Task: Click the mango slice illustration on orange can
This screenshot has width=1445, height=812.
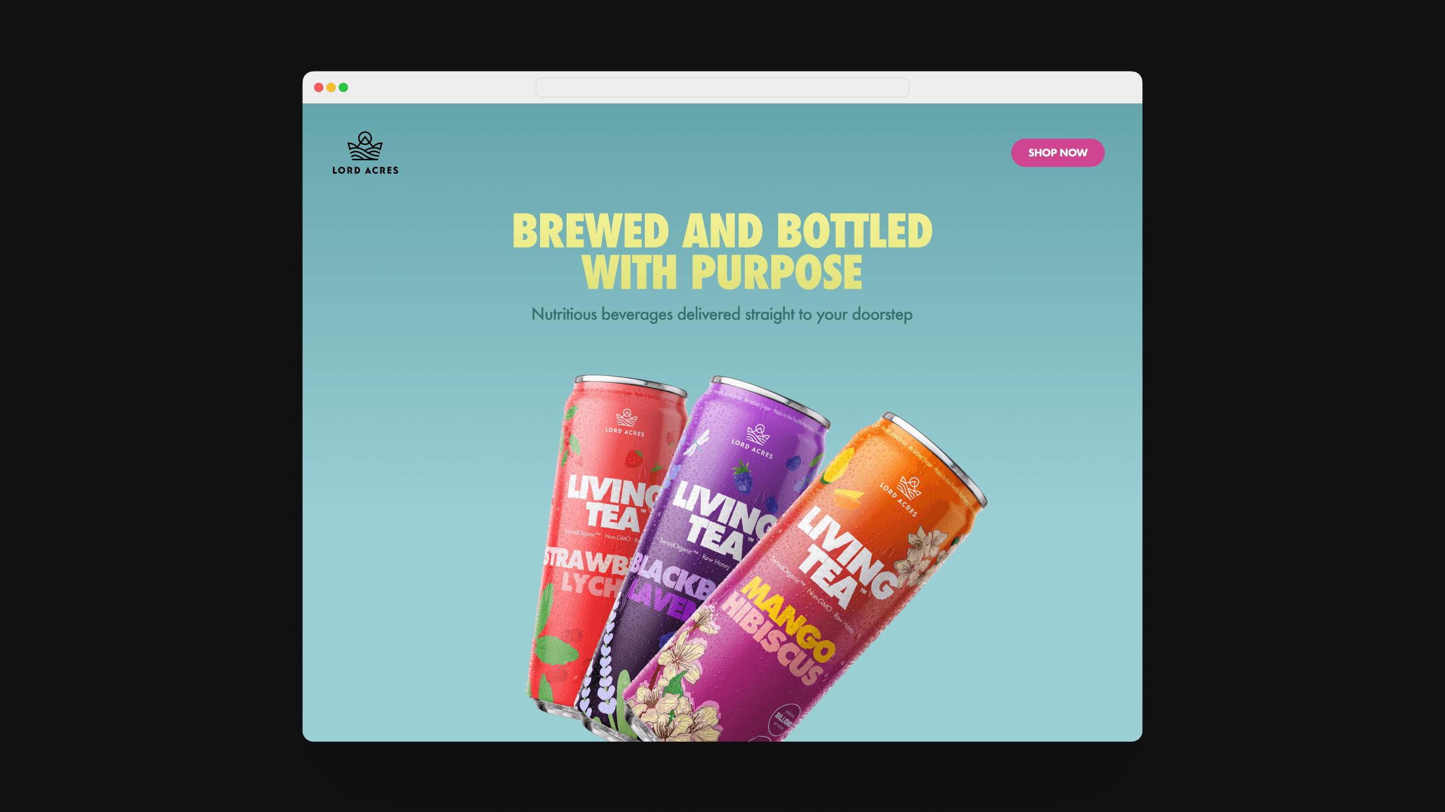Action: tap(848, 498)
